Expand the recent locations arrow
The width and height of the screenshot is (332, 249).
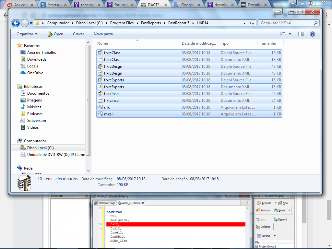31,23
